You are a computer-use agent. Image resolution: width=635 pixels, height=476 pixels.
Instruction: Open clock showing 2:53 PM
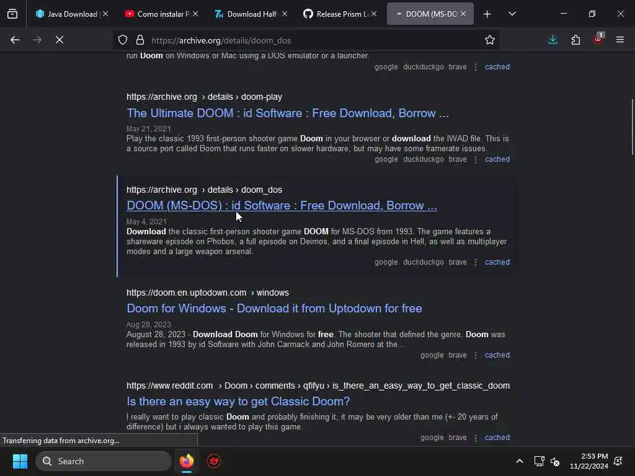coord(589,461)
